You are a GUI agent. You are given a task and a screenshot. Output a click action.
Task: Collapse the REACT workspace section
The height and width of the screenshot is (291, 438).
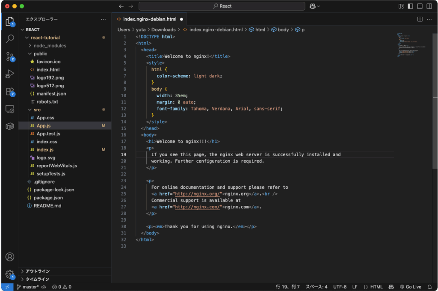[x=65, y=30]
